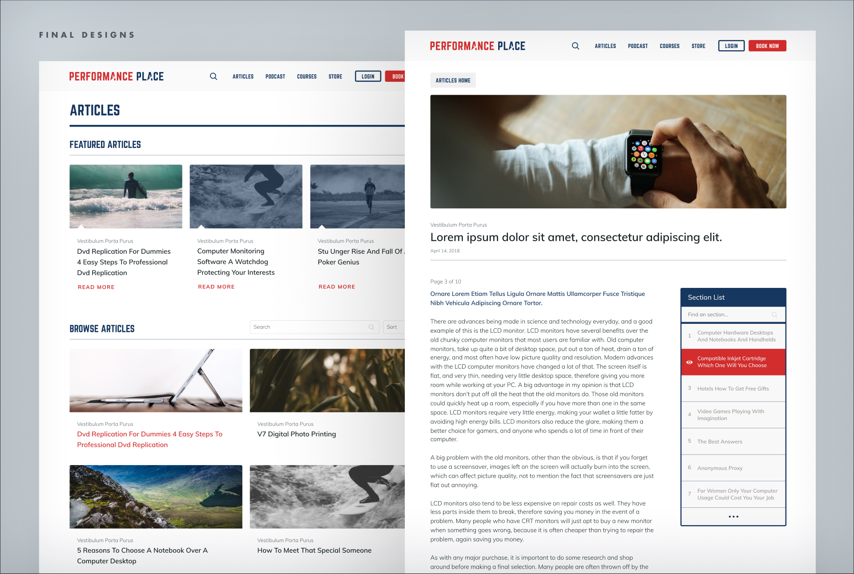Image resolution: width=854 pixels, height=574 pixels.
Task: Click the right header Login button
Action: point(731,46)
